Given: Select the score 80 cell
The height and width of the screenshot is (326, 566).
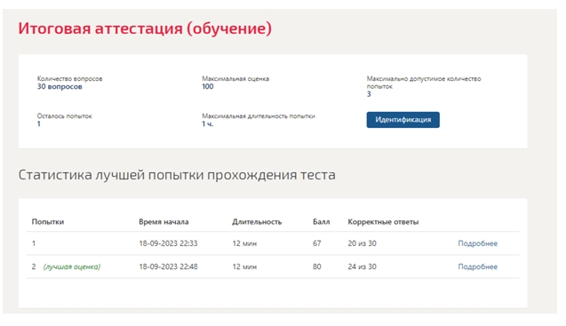Looking at the screenshot, I should pos(317,266).
